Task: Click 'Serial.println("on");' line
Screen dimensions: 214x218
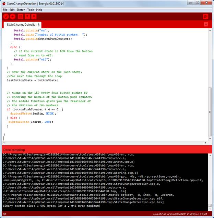Action: point(32,31)
